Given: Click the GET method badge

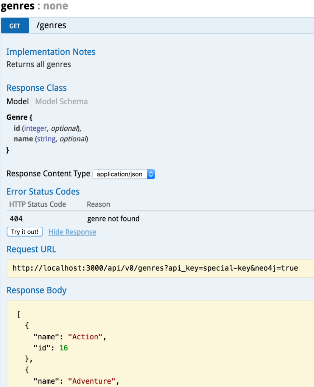Looking at the screenshot, I should point(14,25).
